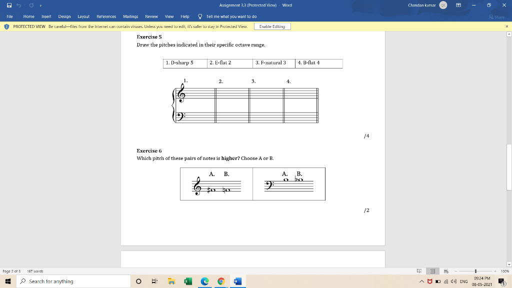This screenshot has width=512, height=288.
Task: Click Page 2 of 3 status indicator
Action: point(11,271)
